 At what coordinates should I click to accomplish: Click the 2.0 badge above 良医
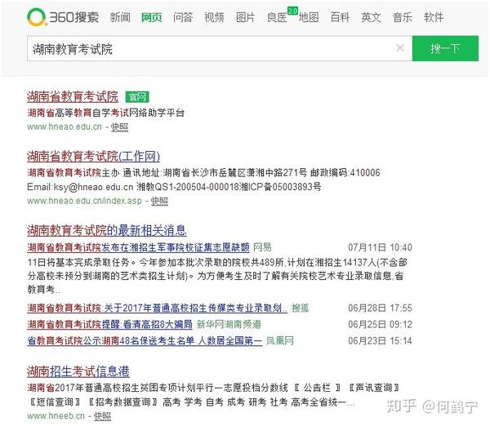tap(292, 11)
